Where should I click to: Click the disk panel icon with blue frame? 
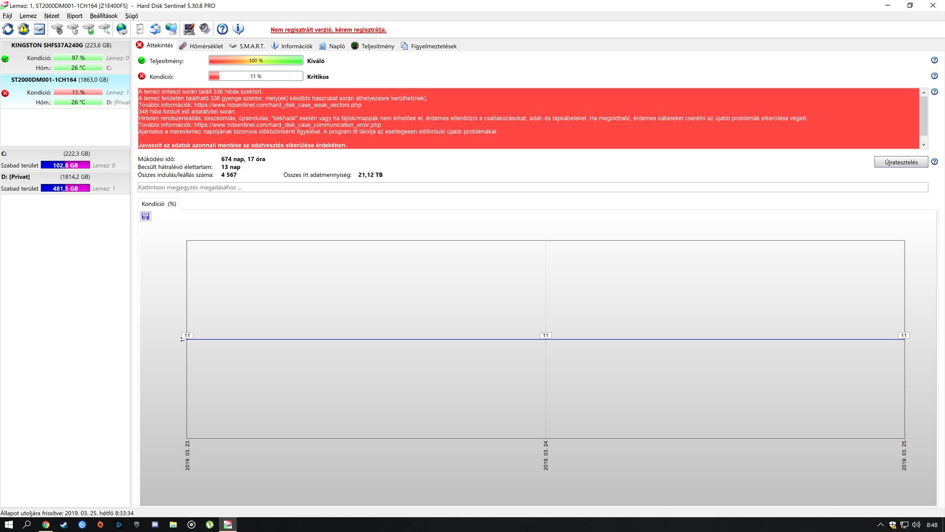pyautogui.click(x=39, y=29)
